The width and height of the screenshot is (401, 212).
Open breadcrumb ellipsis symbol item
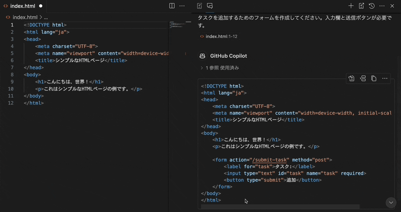pyautogui.click(x=46, y=17)
